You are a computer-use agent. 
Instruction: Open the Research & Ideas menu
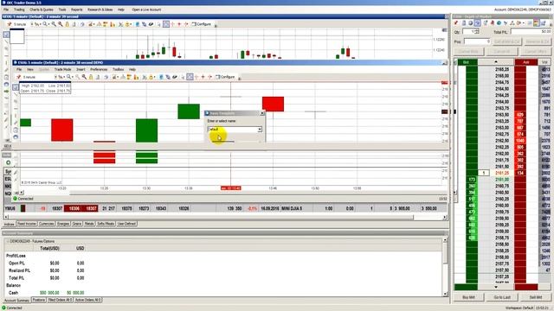point(100,10)
